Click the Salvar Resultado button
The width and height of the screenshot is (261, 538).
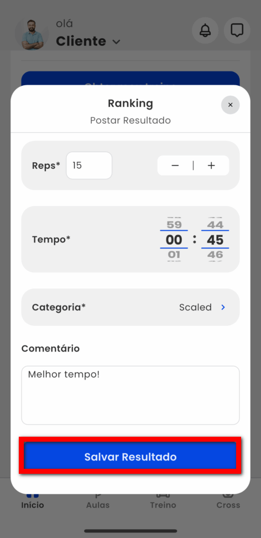[x=130, y=456]
